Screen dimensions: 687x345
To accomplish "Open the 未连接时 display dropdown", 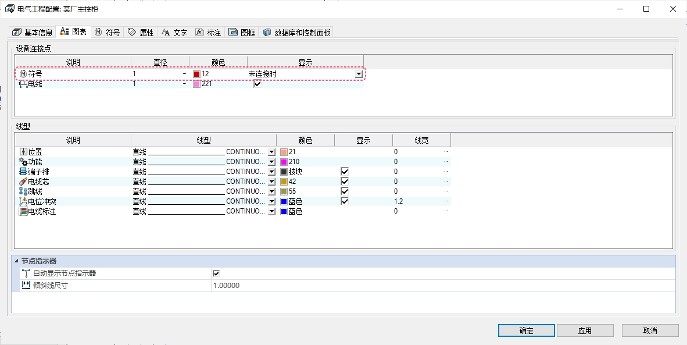I will point(359,74).
